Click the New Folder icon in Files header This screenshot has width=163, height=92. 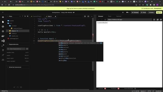pos(28,16)
